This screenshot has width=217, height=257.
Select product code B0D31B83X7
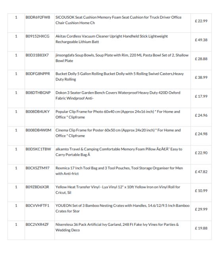click(x=37, y=55)
